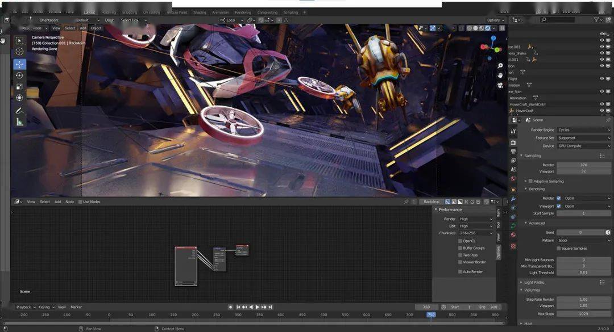Open the Keying menu in timeline

click(44, 307)
